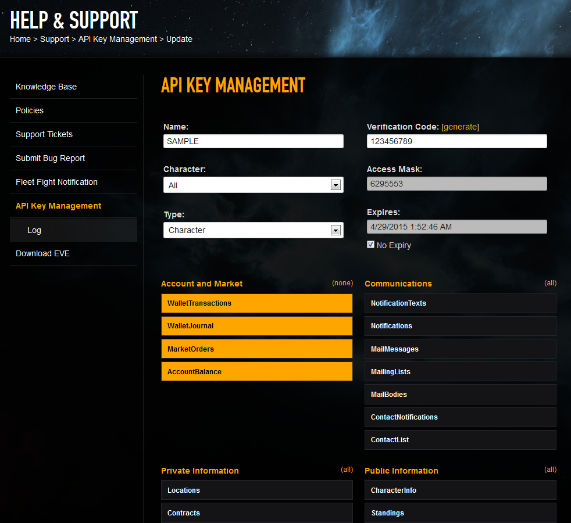Open Knowledge Base in sidebar
Screen dimensions: 571x523
47,87
